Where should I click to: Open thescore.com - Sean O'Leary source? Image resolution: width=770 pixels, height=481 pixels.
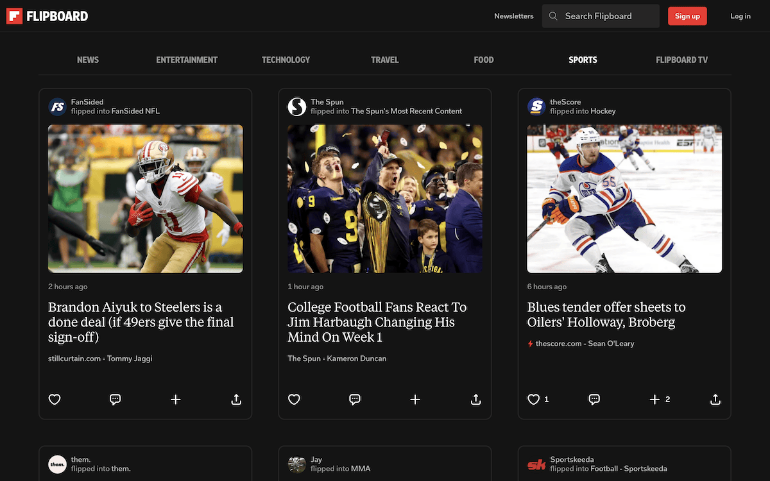click(x=585, y=344)
